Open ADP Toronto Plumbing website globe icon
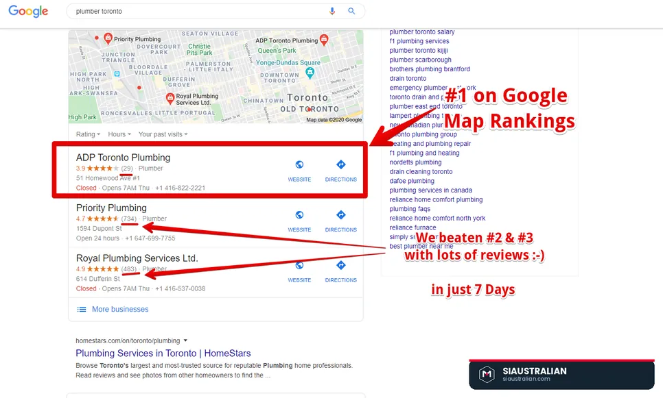The height and width of the screenshot is (398, 663). point(299,164)
